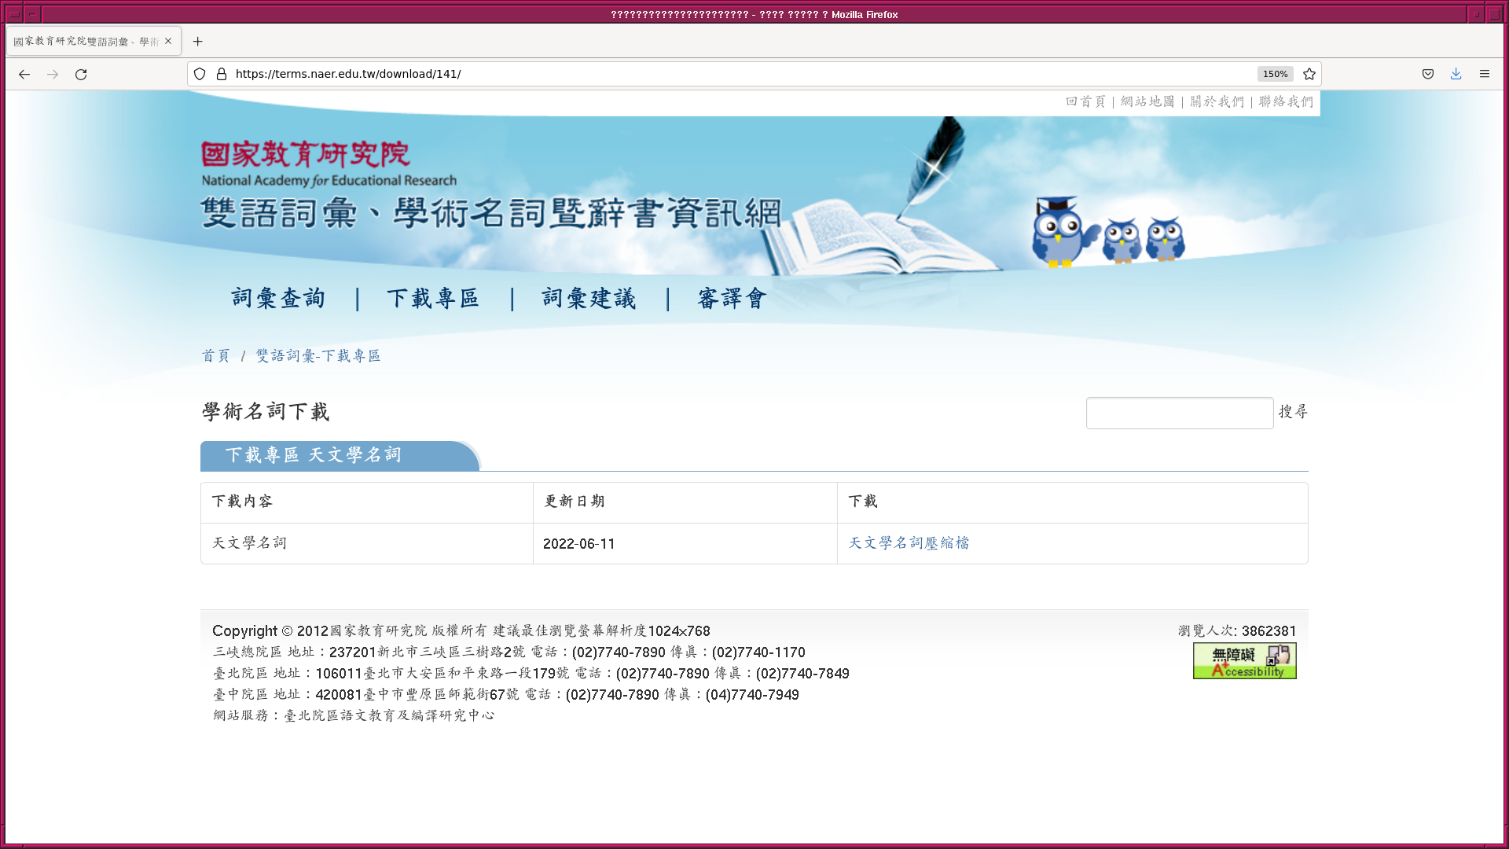Image resolution: width=1509 pixels, height=849 pixels.
Task: Open the 下載專區 navigation menu
Action: (433, 299)
